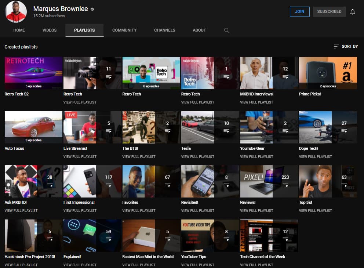Open the ABOUT tab
This screenshot has height=268, width=364.
click(x=199, y=30)
